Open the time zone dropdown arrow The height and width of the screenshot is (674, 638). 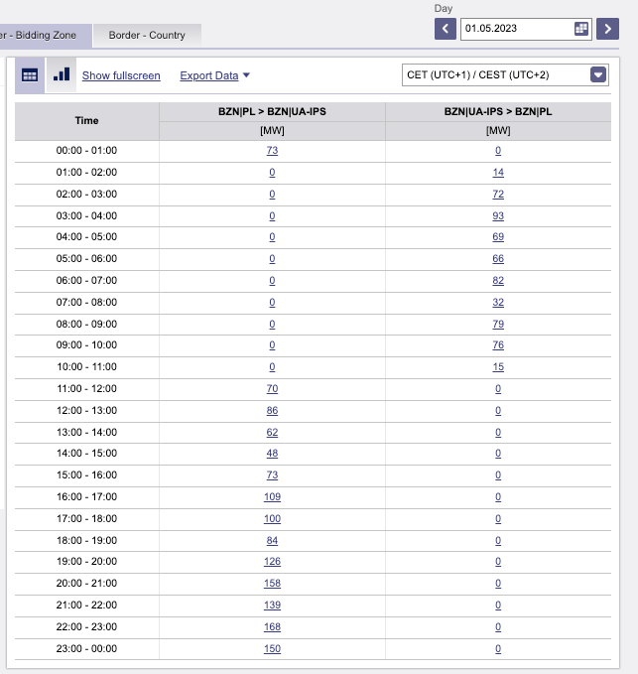click(598, 74)
